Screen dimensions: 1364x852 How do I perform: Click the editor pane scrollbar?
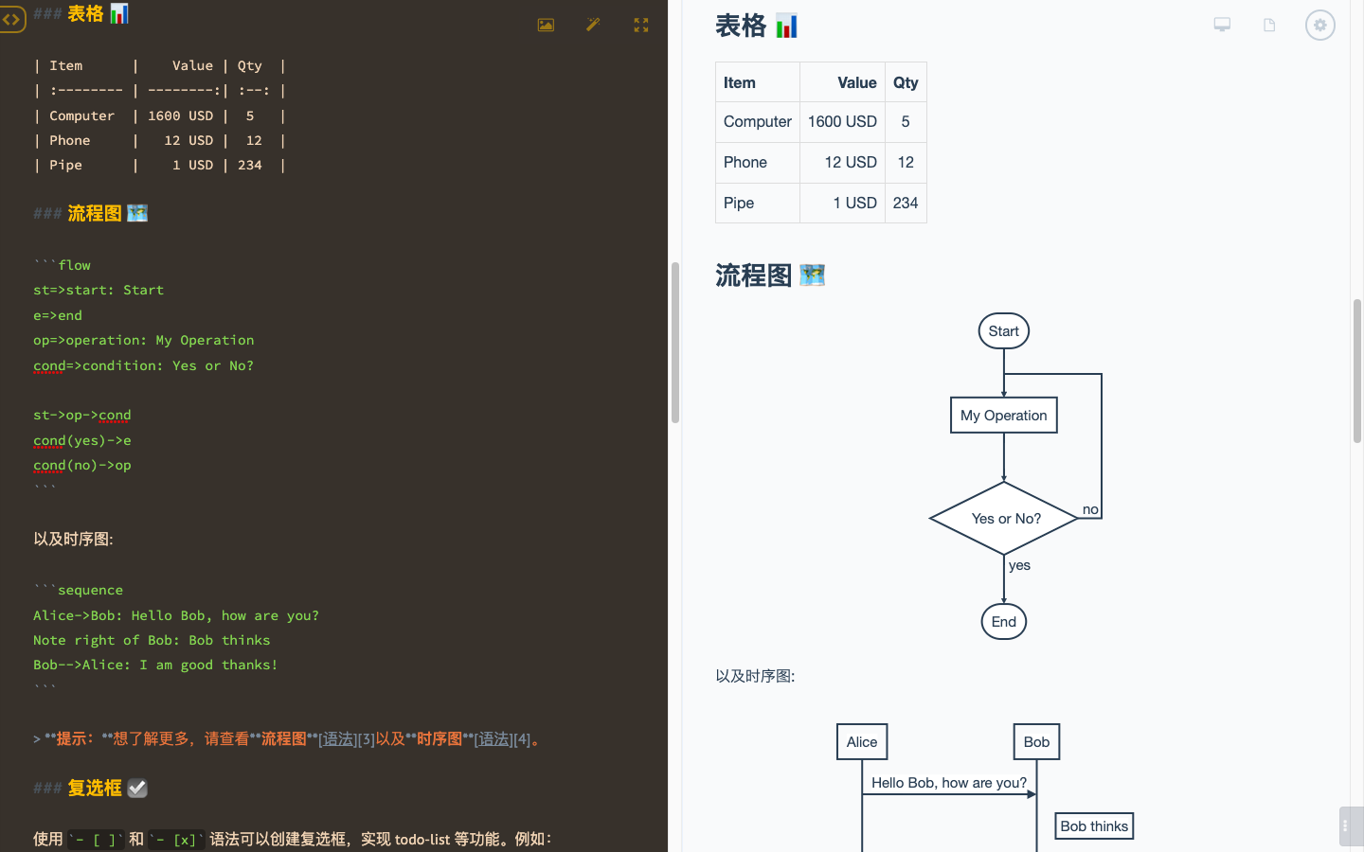(x=675, y=341)
